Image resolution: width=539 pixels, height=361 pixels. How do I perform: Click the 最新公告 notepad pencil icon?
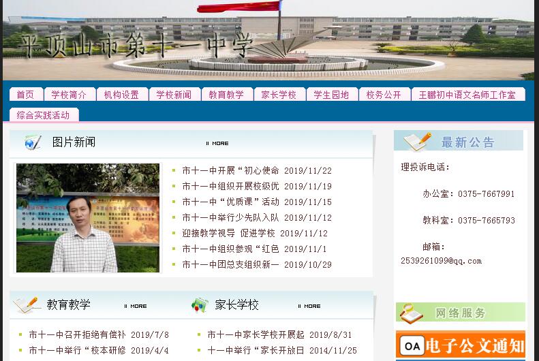[417, 142]
